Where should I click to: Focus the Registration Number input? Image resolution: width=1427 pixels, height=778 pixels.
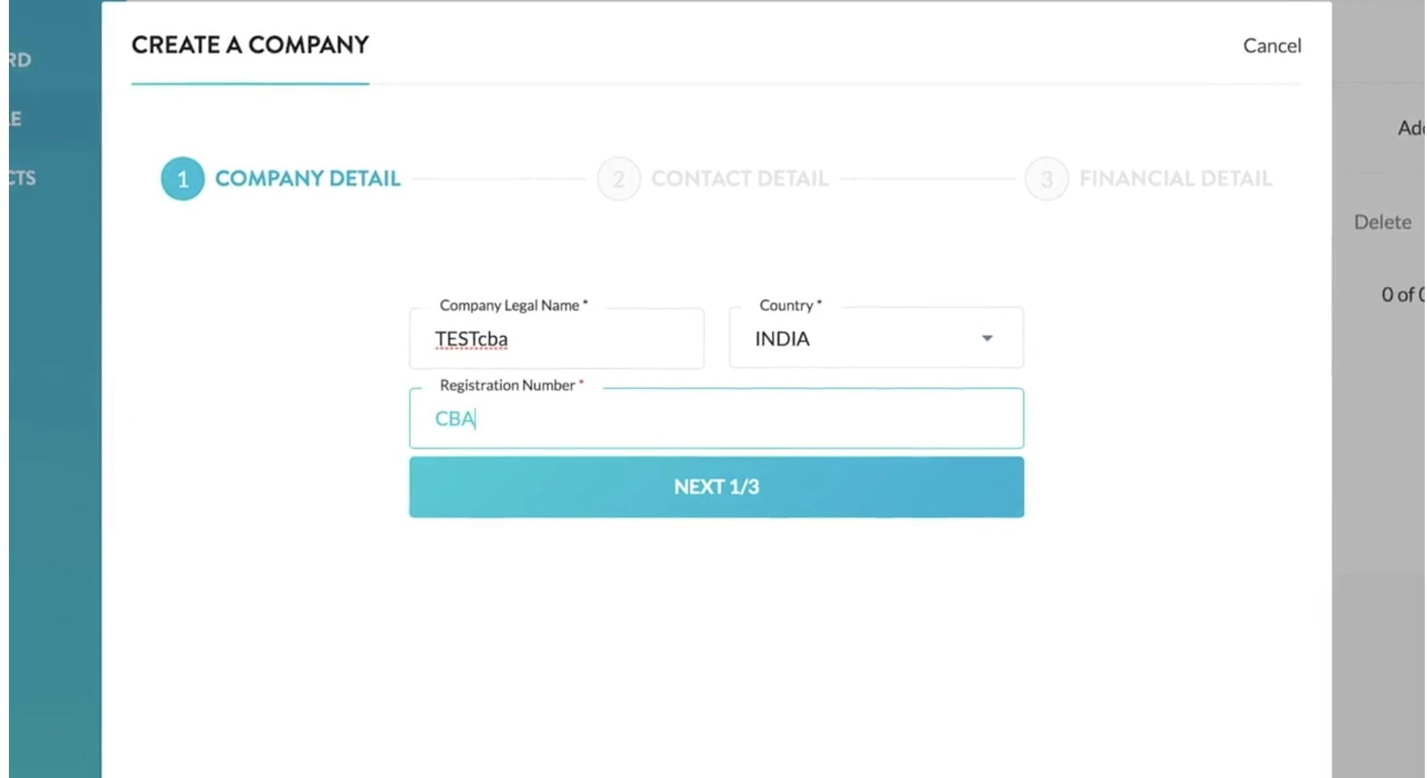point(716,419)
